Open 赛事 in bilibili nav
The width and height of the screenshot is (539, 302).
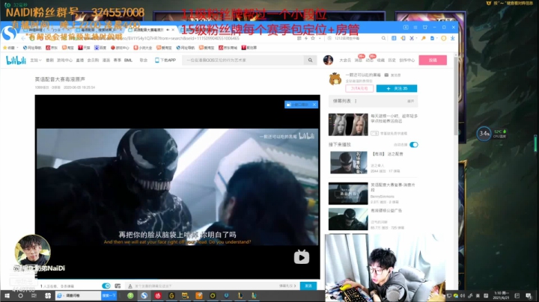[118, 60]
